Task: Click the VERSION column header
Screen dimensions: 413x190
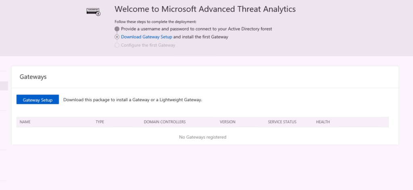Action: point(227,122)
